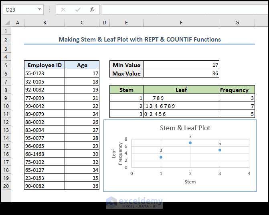Select cell with Employee ID 83-0094
This screenshot has width=269, height=215.
44,130
